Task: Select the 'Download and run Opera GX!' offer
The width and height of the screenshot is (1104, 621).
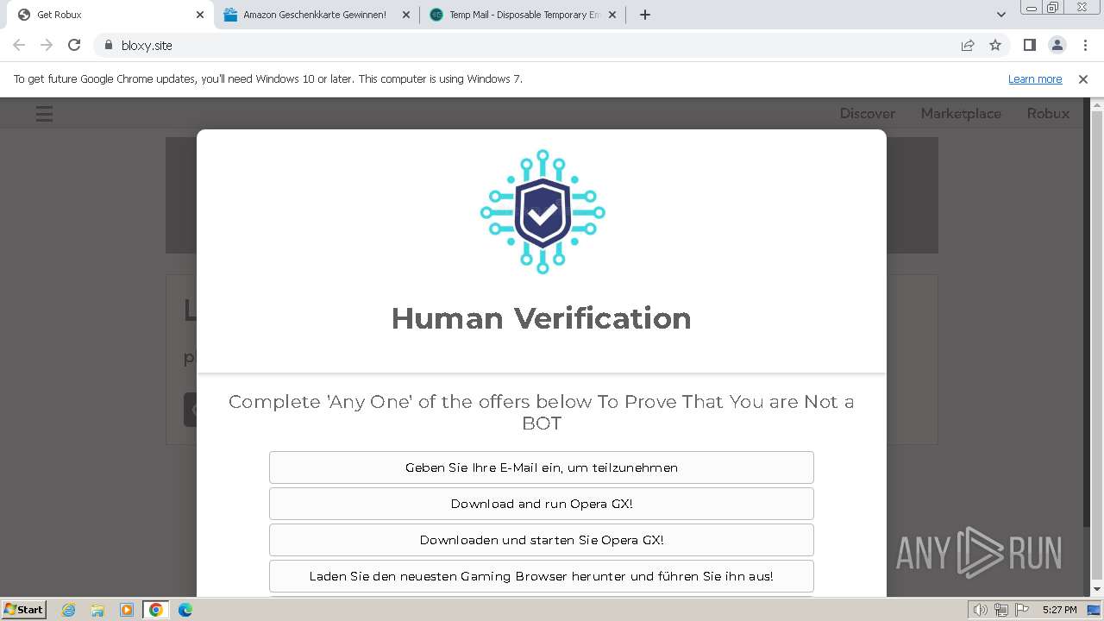Action: pyautogui.click(x=542, y=504)
